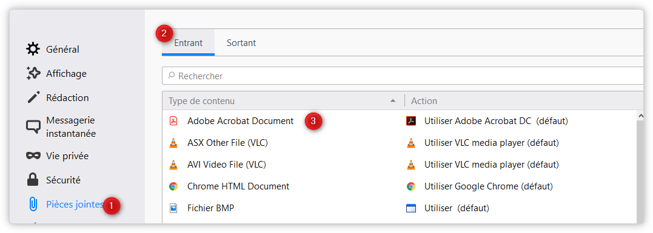Screen dimensions: 653x233
Task: Sort by the Action column header
Action: tap(524, 101)
